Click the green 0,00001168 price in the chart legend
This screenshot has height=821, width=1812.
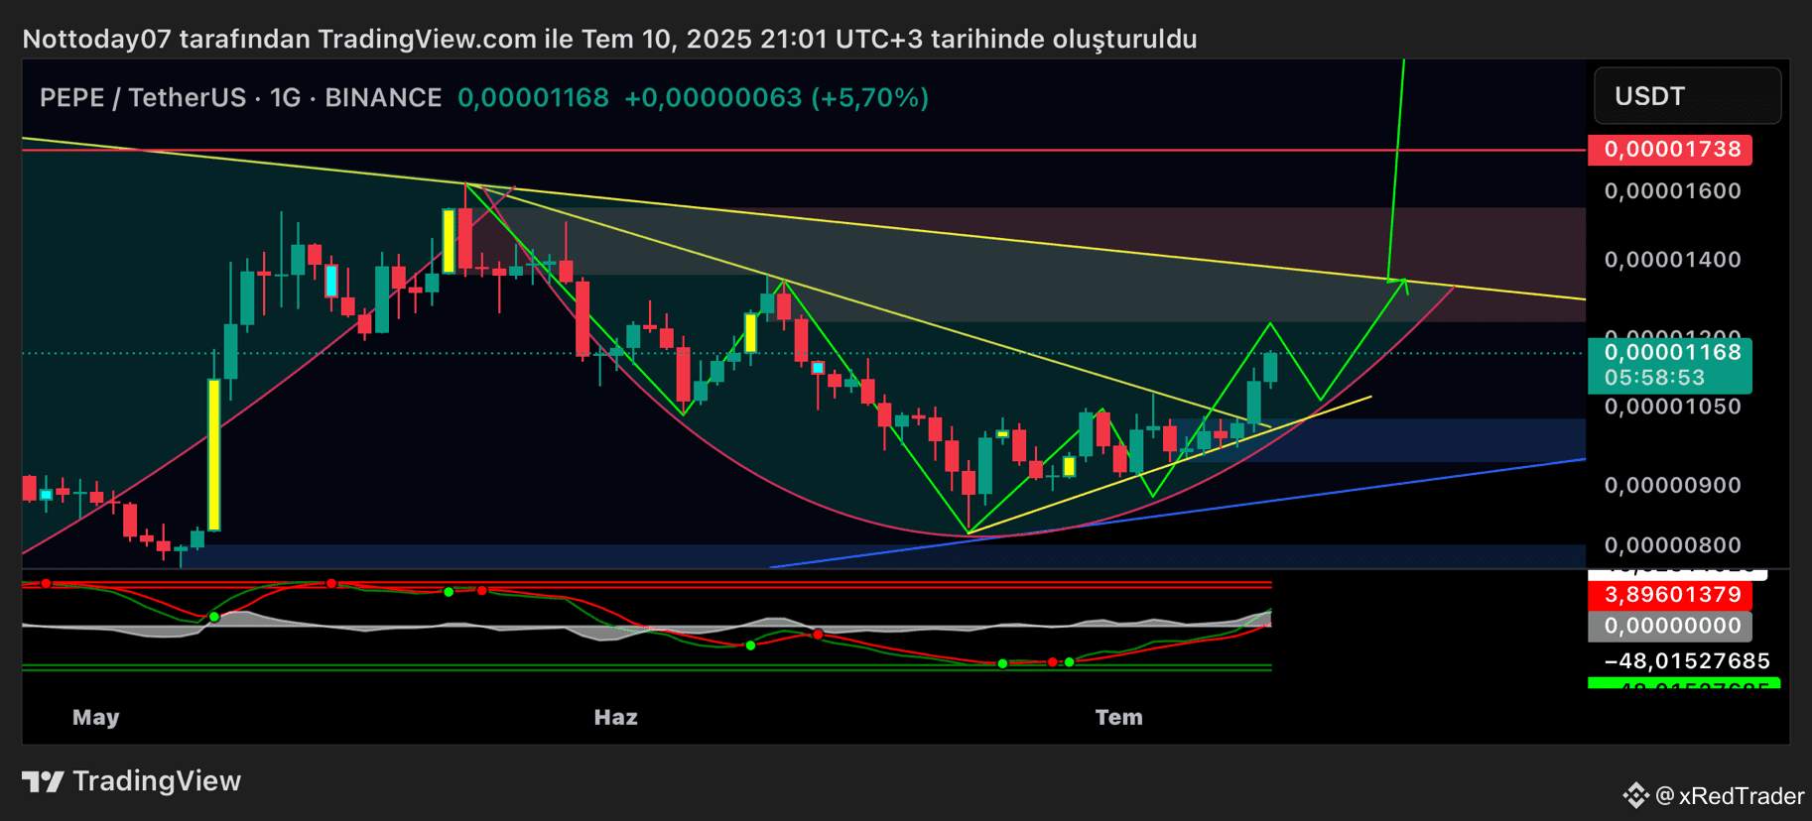pos(534,98)
